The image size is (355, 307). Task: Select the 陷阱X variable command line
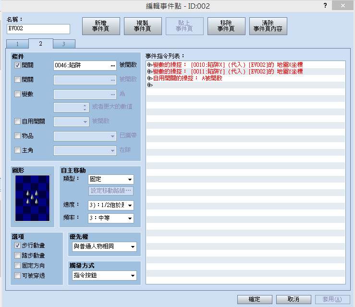(x=245, y=65)
